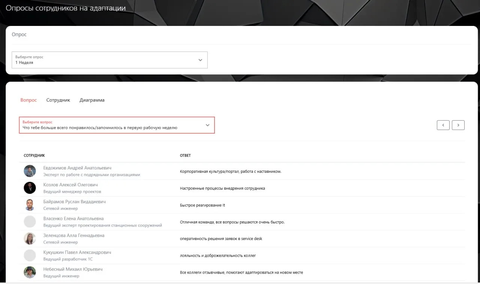Viewport: 480px width, 284px height.
Task: Switch to the Вопрос tab
Action: [28, 100]
